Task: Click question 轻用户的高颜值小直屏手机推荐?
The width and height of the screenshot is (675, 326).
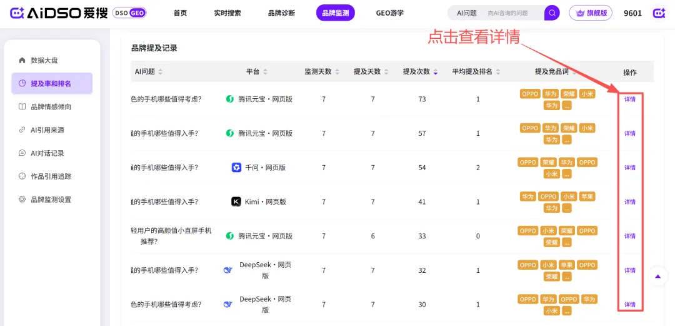Action: point(171,237)
